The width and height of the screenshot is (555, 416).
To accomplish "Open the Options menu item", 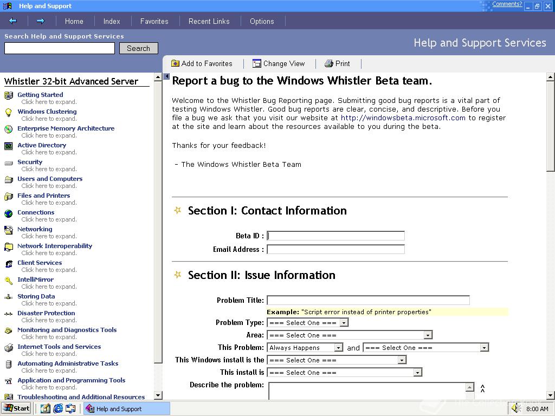I will pos(262,21).
